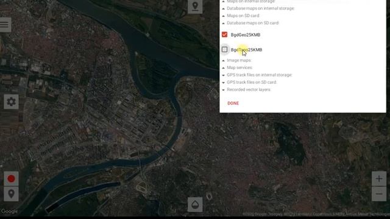Check the BgdTopo25KMB checkbox

(x=225, y=49)
